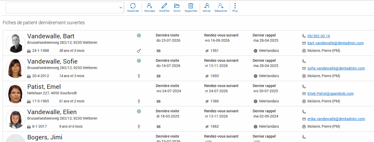This screenshot has width=374, height=142.
Task: Click the globe language icon in Bart's row
Action: point(256,51)
